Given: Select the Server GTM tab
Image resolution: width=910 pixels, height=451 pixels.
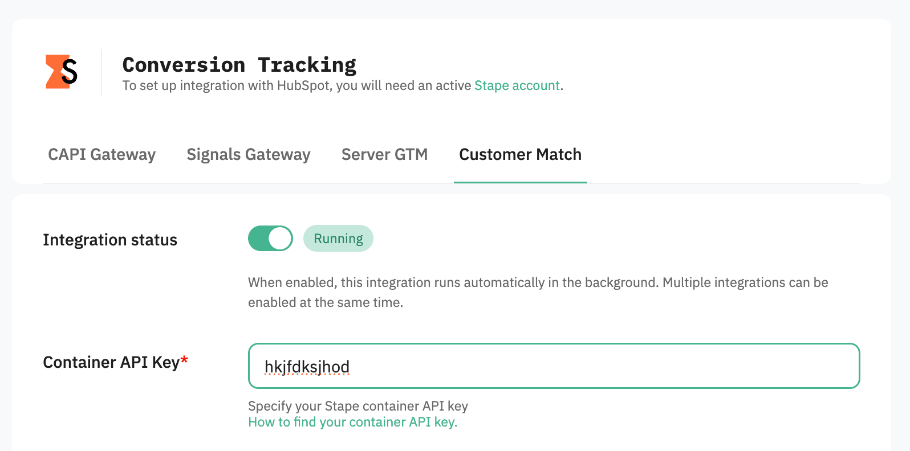Looking at the screenshot, I should click(384, 154).
